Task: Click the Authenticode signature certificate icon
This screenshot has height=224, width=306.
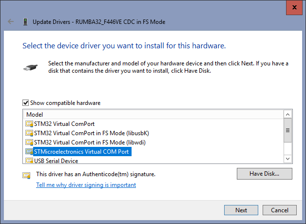Action: point(26,175)
